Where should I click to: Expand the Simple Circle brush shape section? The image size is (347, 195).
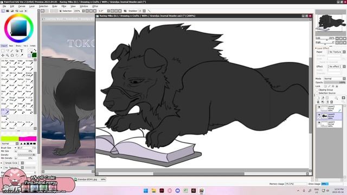point(2,163)
